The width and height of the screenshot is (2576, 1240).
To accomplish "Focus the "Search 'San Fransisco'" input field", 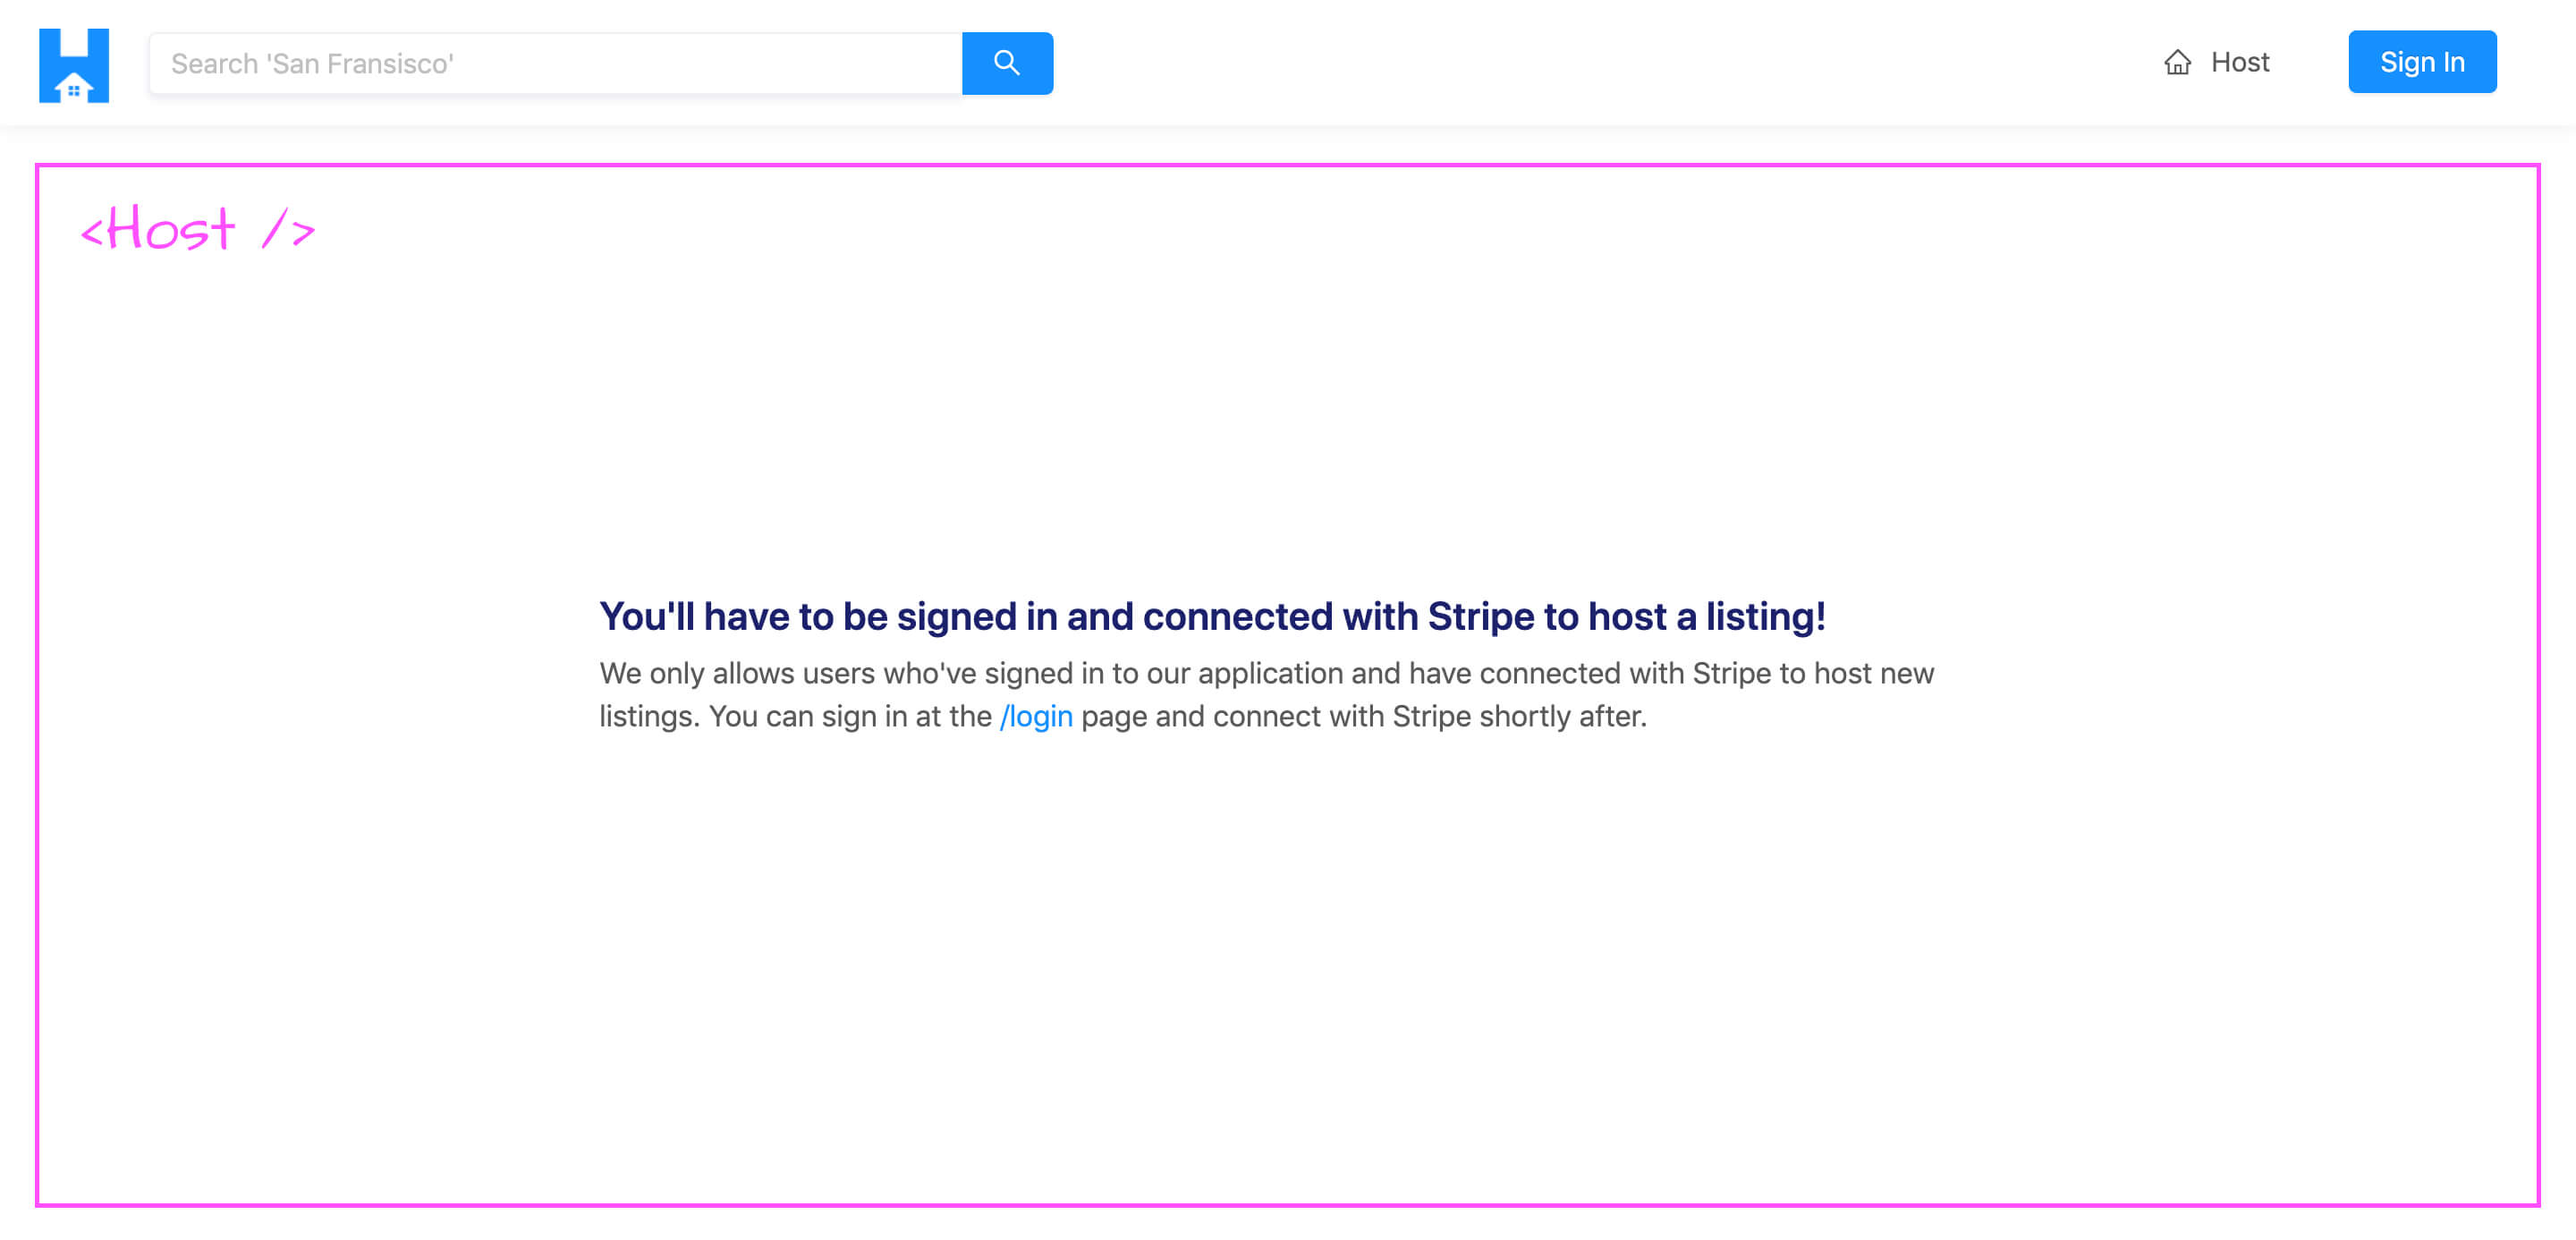I will pos(556,63).
